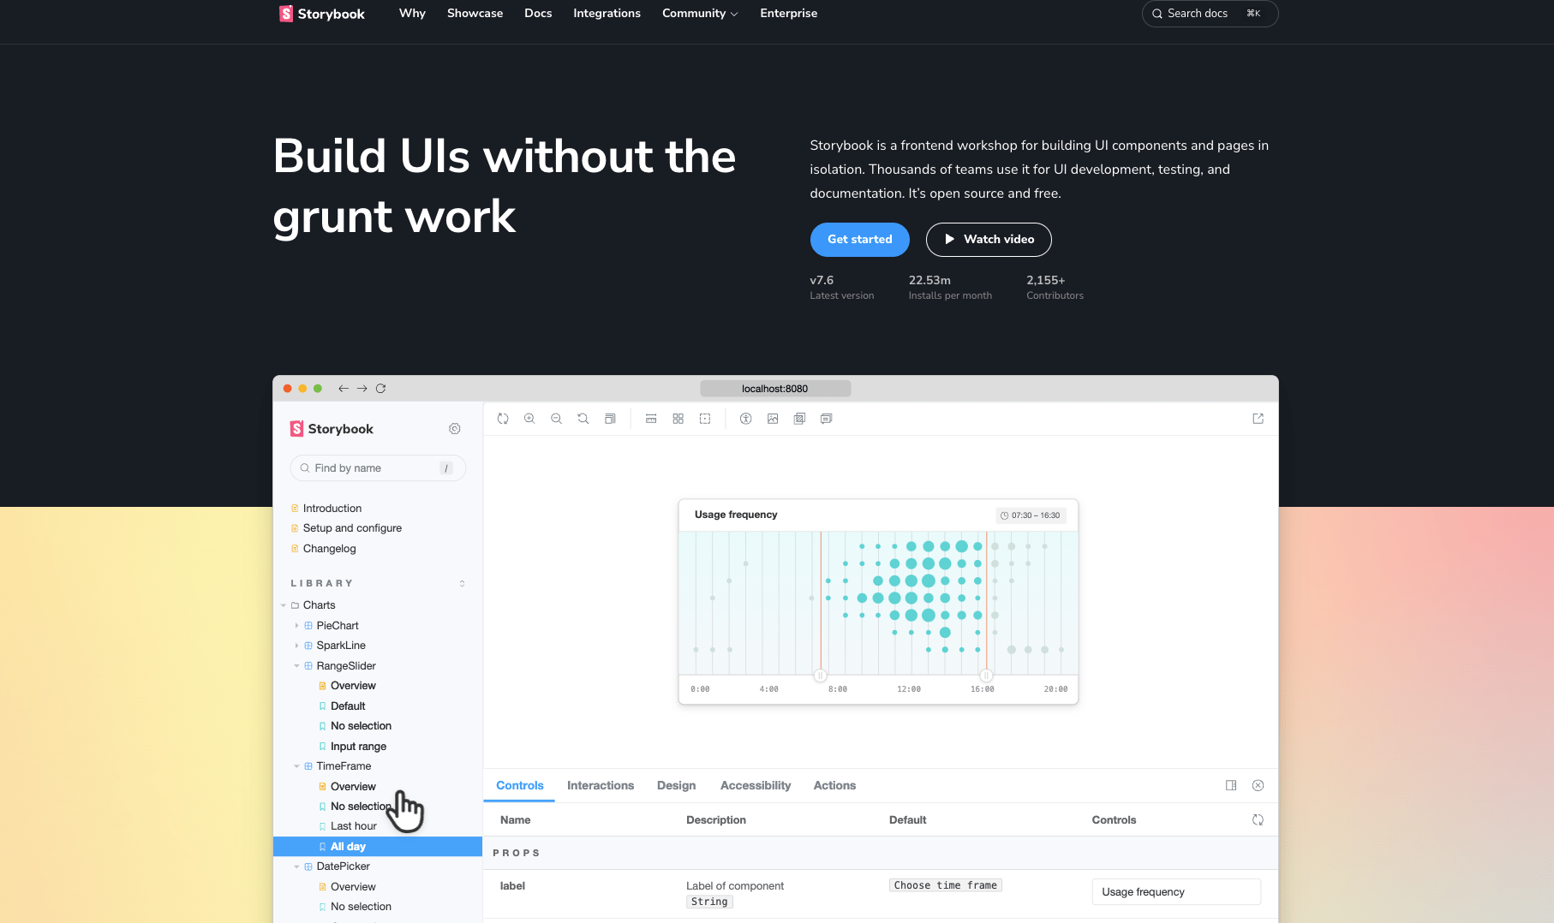Open the Community dropdown in top navigation
This screenshot has width=1554, height=923.
(699, 14)
